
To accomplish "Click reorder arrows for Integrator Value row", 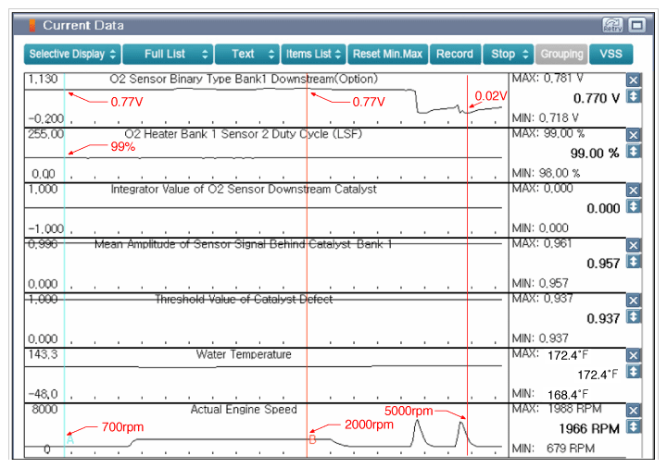I will [x=634, y=206].
